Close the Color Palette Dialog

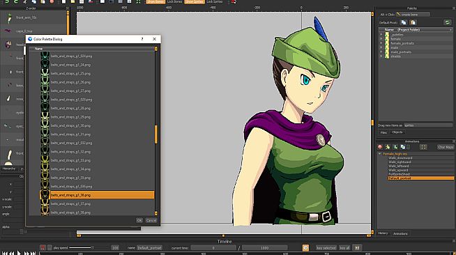pos(154,39)
